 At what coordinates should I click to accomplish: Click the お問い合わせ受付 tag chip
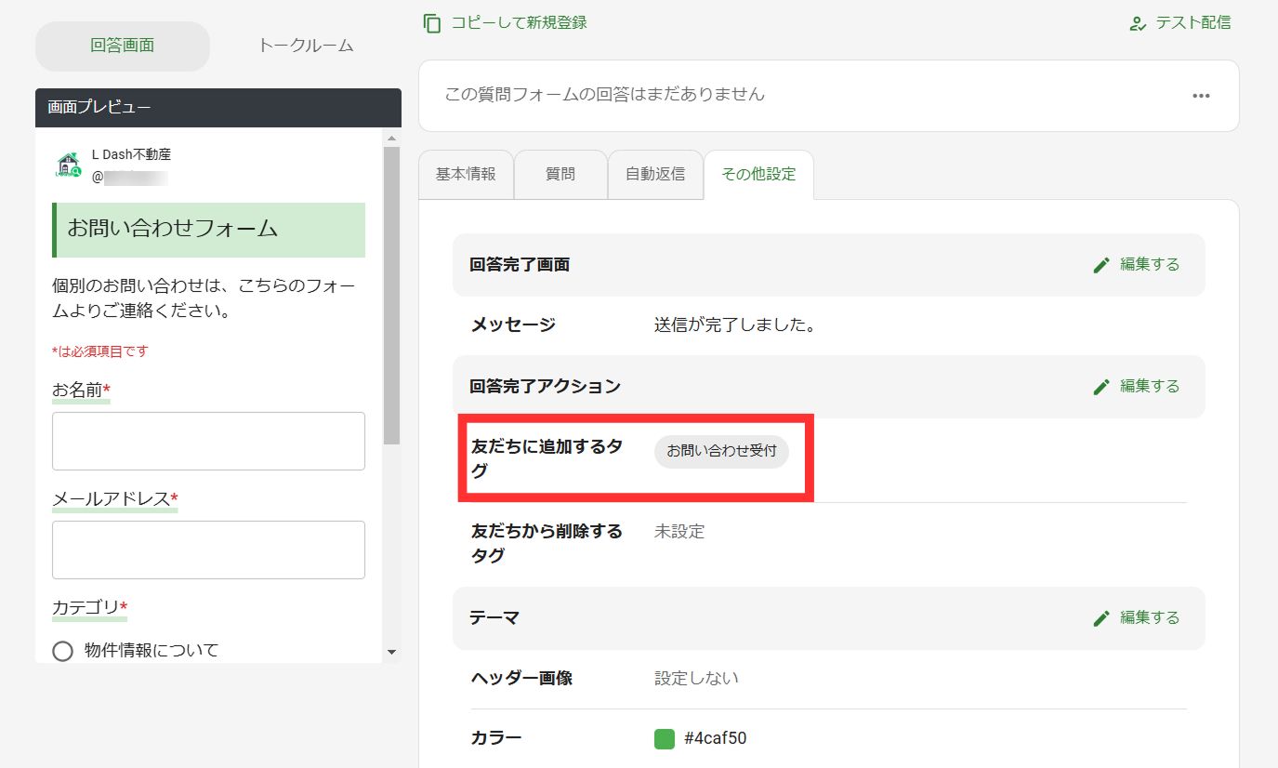pos(721,452)
